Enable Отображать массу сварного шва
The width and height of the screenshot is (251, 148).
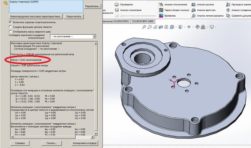(x=11, y=32)
